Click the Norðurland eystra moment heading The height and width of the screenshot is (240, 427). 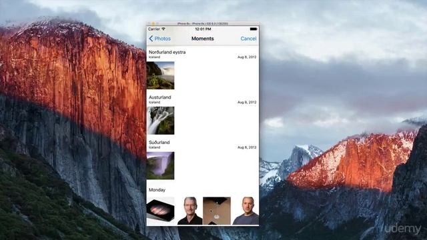click(x=167, y=52)
